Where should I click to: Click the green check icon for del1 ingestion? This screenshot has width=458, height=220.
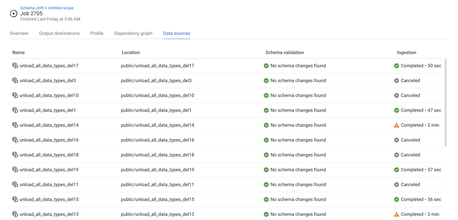[x=397, y=110]
